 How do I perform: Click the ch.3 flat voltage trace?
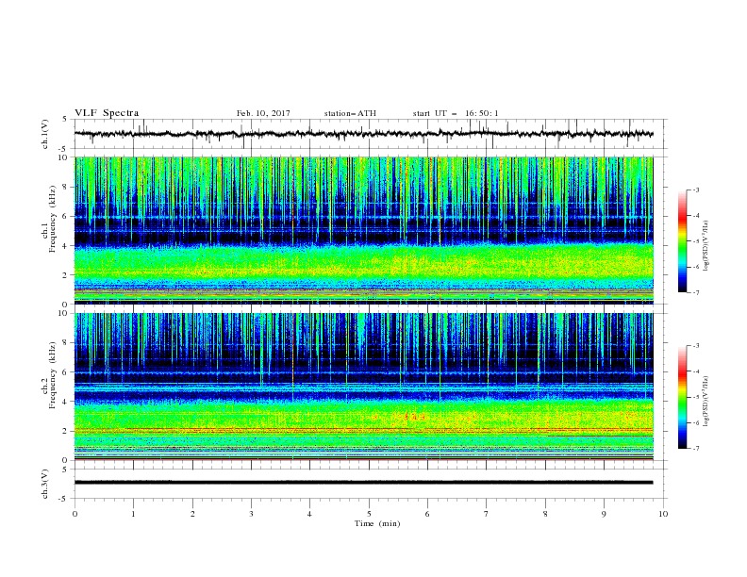click(363, 483)
